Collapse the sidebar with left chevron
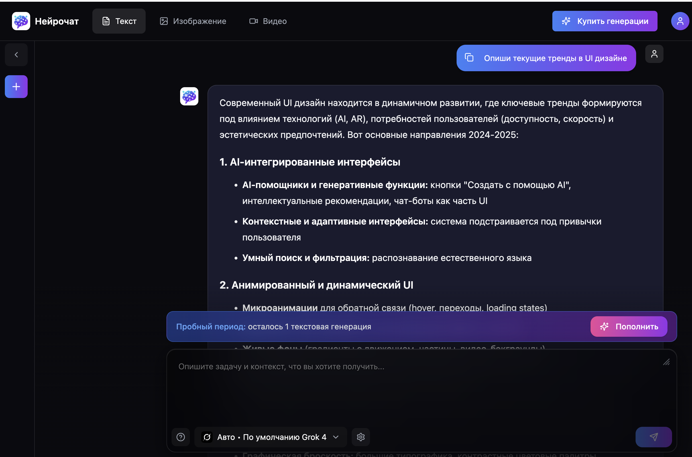Viewport: 692px width, 457px height. [x=16, y=55]
